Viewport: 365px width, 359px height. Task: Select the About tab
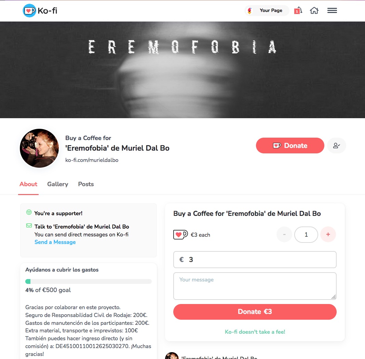[28, 184]
